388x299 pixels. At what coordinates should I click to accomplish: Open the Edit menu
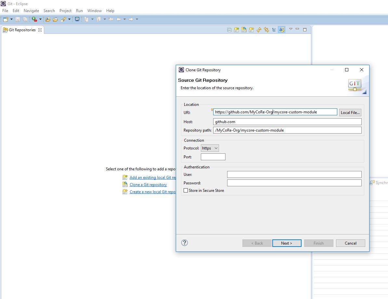click(x=16, y=11)
